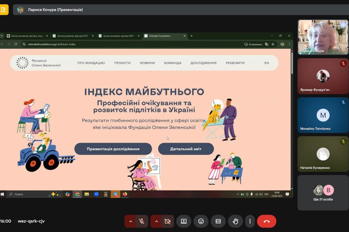
Task: Turn on the muted microphone
Action: [142, 221]
